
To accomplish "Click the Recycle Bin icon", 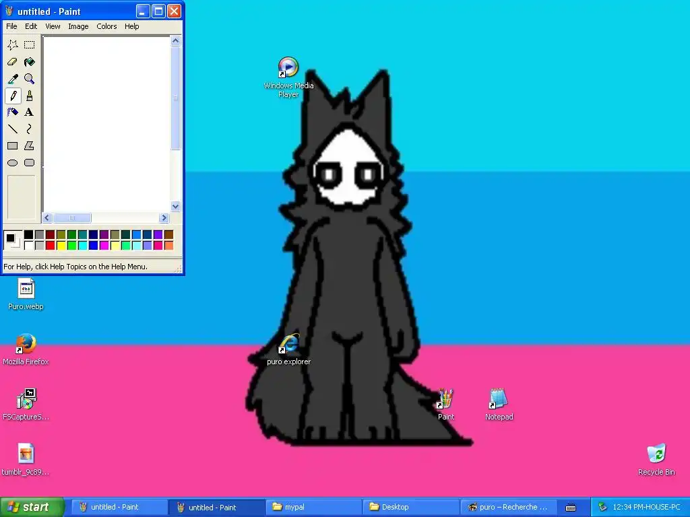I will [x=656, y=454].
